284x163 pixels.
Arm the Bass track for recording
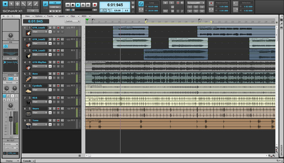(x=58, y=74)
